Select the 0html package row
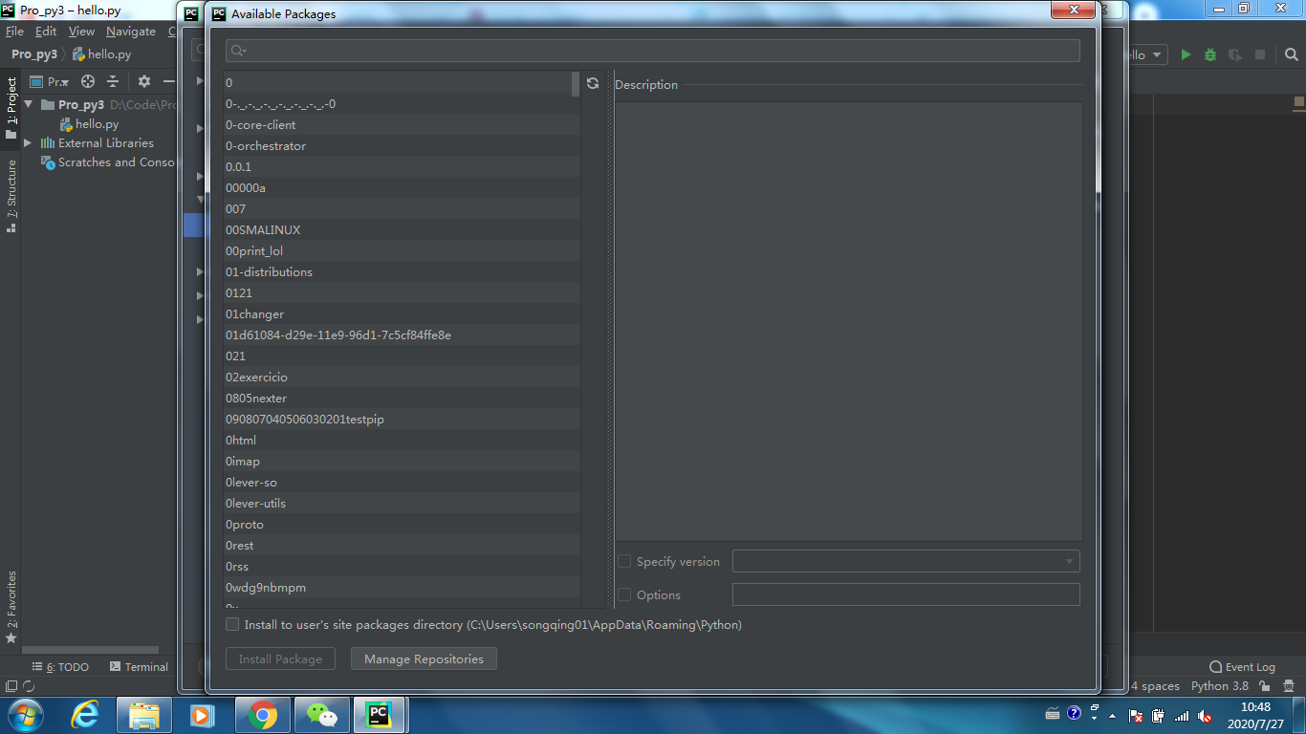The height and width of the screenshot is (734, 1306). [402, 441]
